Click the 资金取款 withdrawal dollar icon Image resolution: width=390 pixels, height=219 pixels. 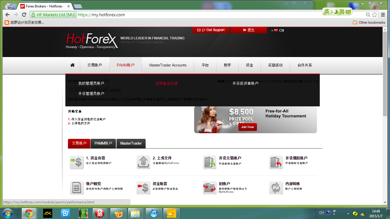pyautogui.click(x=143, y=188)
